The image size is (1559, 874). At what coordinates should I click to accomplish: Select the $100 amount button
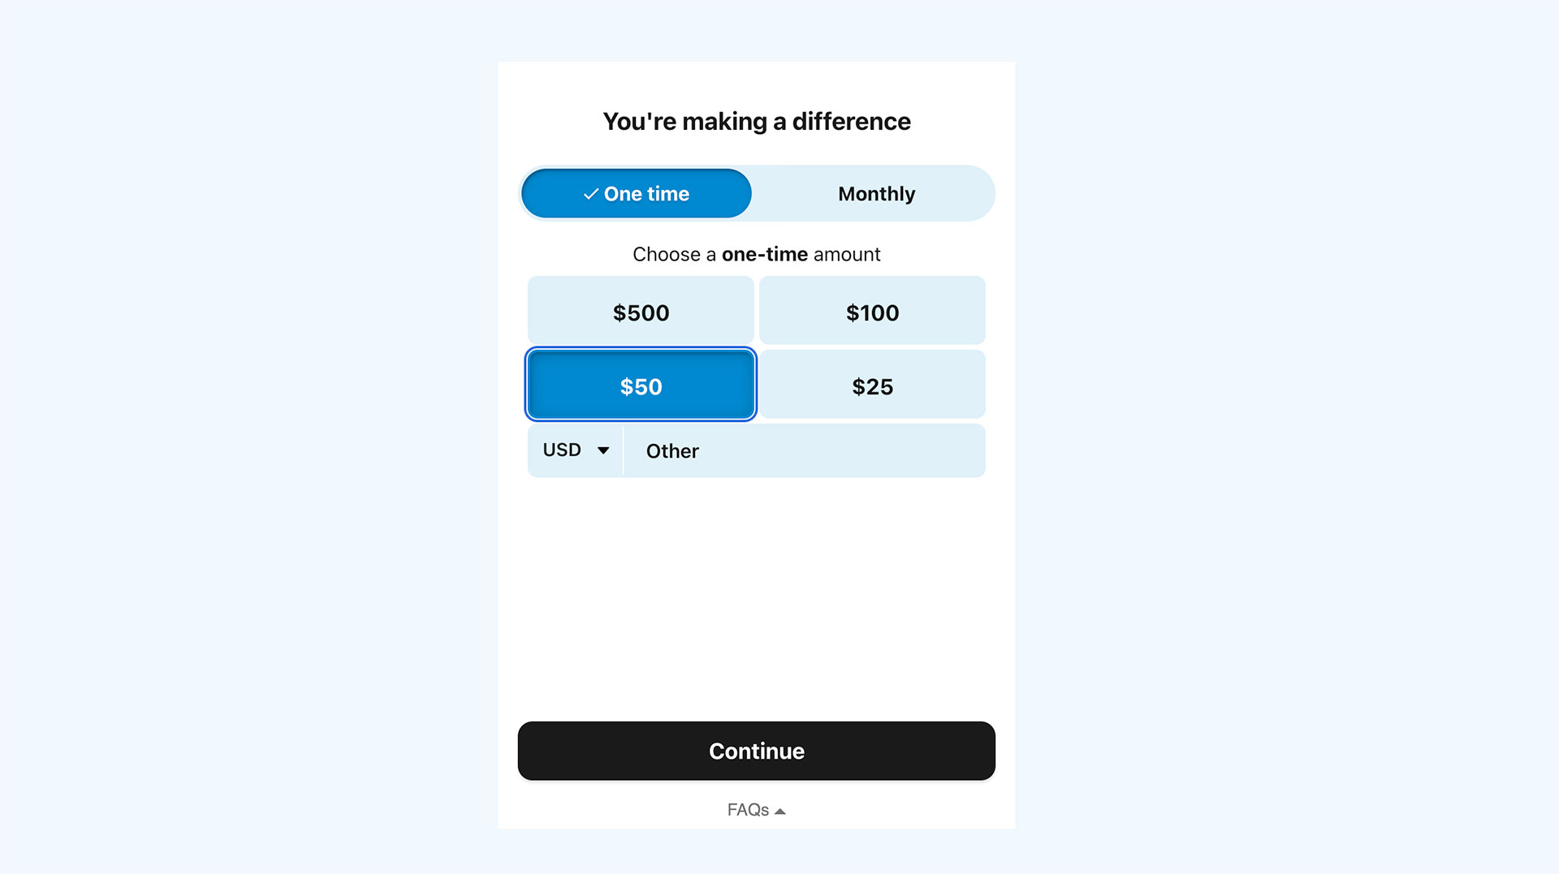[x=872, y=312]
